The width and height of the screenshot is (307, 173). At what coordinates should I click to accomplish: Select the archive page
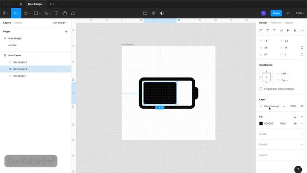coord(12,45)
